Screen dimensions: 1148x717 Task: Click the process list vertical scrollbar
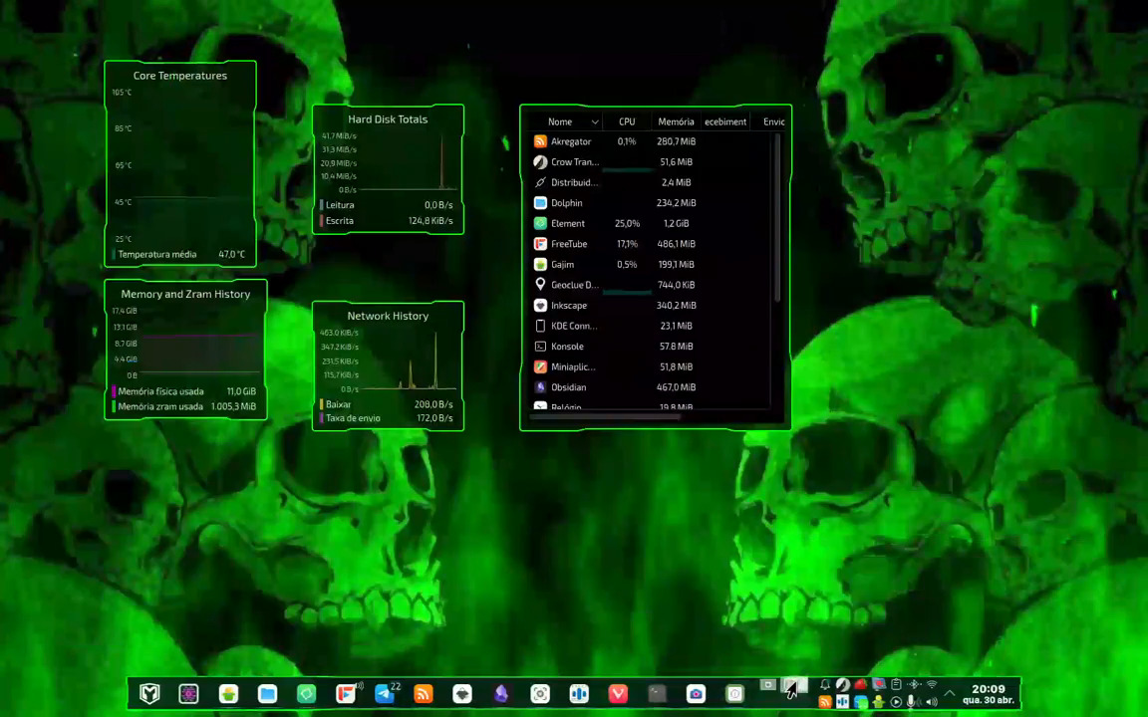[777, 217]
